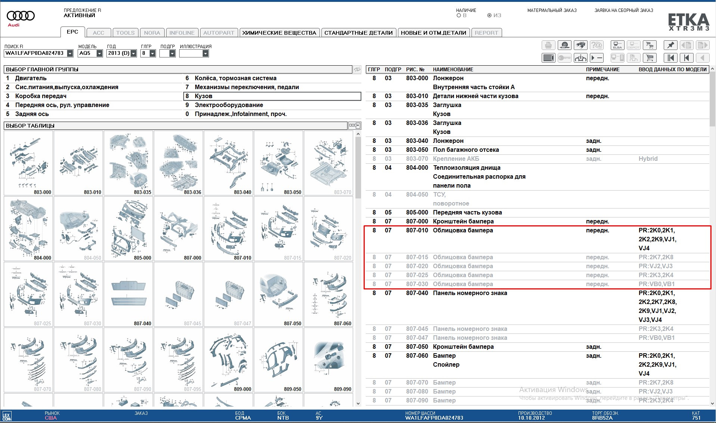Screen dimensions: 716x423
Task: Toggle the eye icon beside ВЫБОР ГЛАВНОЙ ГРУППЫ
Action: point(357,69)
